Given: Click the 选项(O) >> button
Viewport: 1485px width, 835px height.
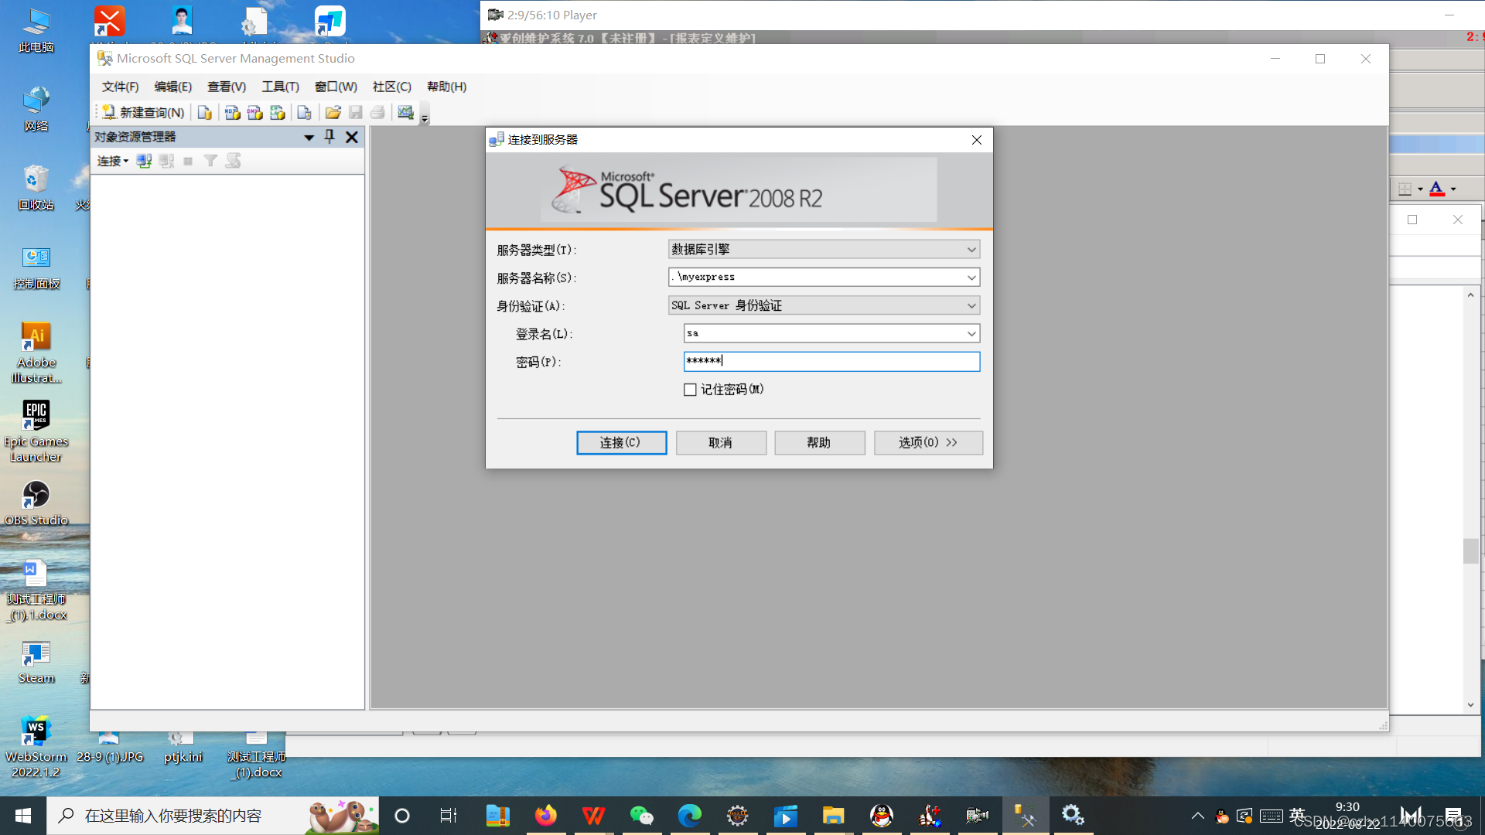Looking at the screenshot, I should (x=928, y=443).
